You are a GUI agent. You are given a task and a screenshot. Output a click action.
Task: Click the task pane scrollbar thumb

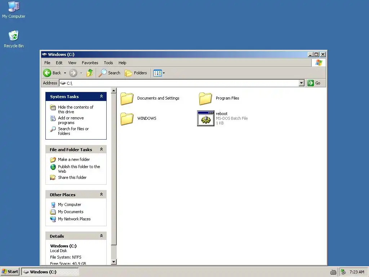(114, 169)
